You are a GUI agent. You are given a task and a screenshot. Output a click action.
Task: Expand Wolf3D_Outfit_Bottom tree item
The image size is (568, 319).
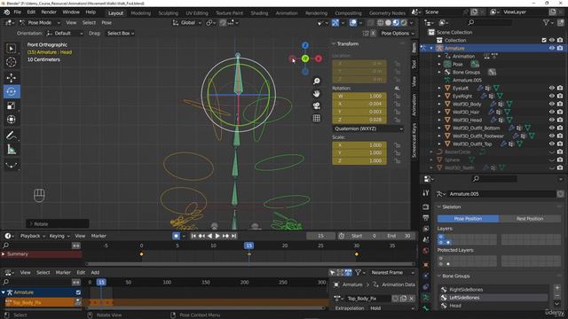coord(439,128)
